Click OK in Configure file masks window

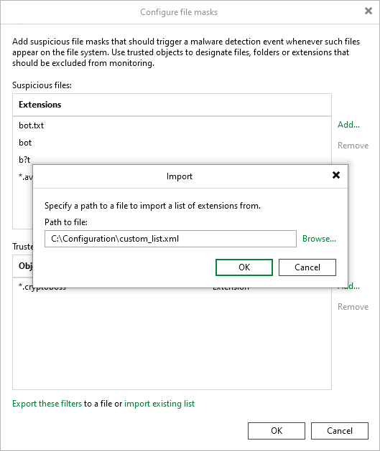277,431
